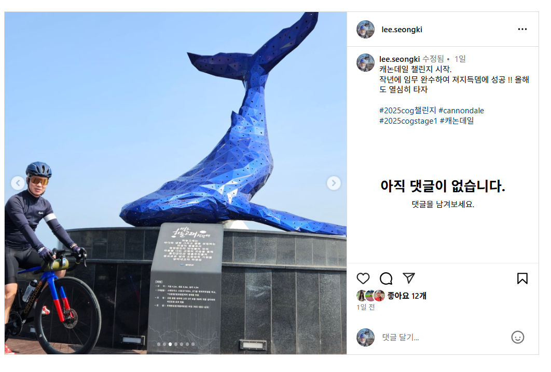Select the first carousel indicator dot
This screenshot has width=551, height=372.
pos(159,344)
